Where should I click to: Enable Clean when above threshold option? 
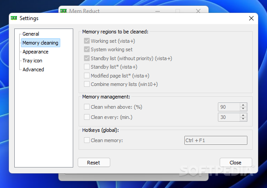click(87, 107)
